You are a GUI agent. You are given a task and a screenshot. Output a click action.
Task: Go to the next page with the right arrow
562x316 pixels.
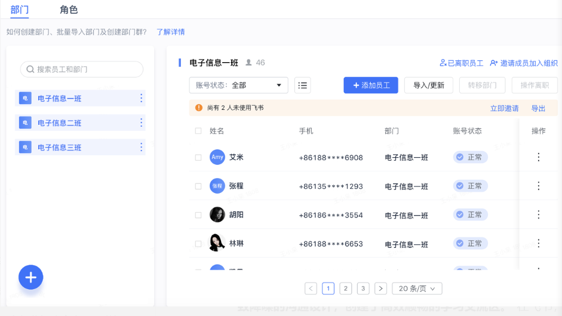point(380,289)
